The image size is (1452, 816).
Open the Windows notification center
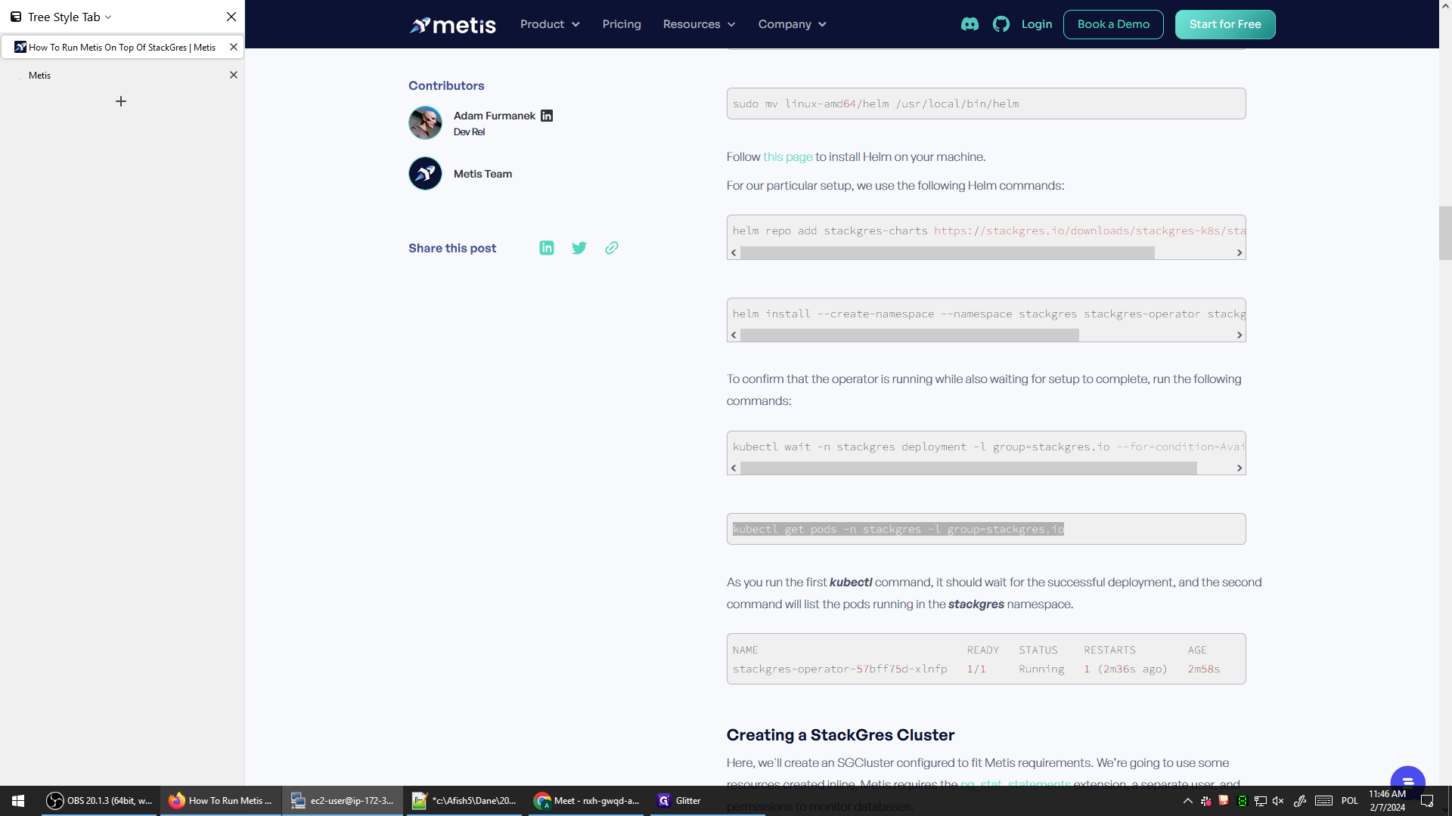click(1427, 801)
